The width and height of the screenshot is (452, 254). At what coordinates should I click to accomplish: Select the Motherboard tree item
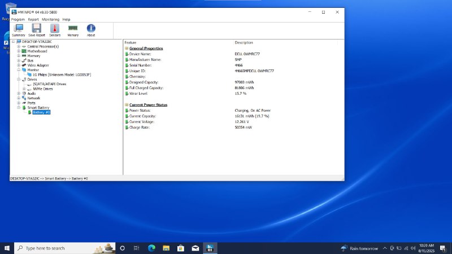tap(37, 51)
